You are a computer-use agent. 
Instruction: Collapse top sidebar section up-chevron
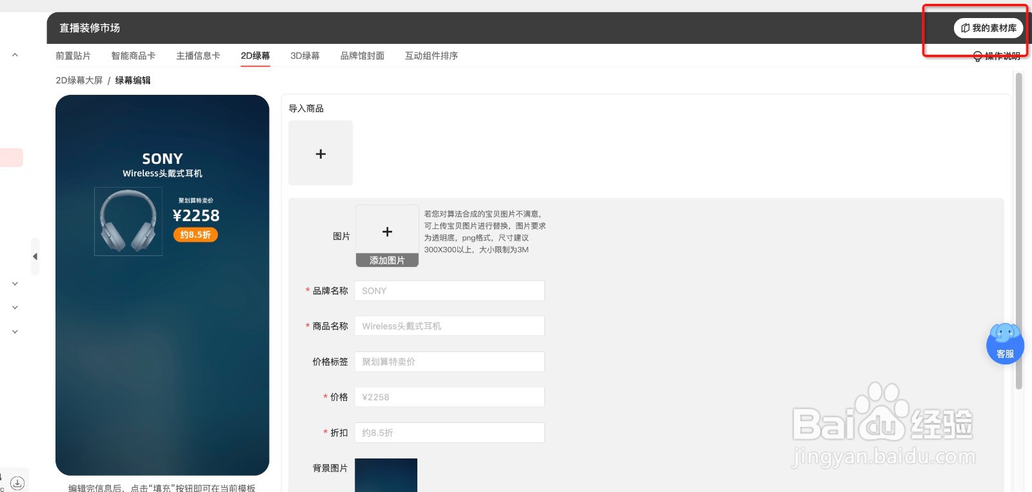(x=15, y=55)
